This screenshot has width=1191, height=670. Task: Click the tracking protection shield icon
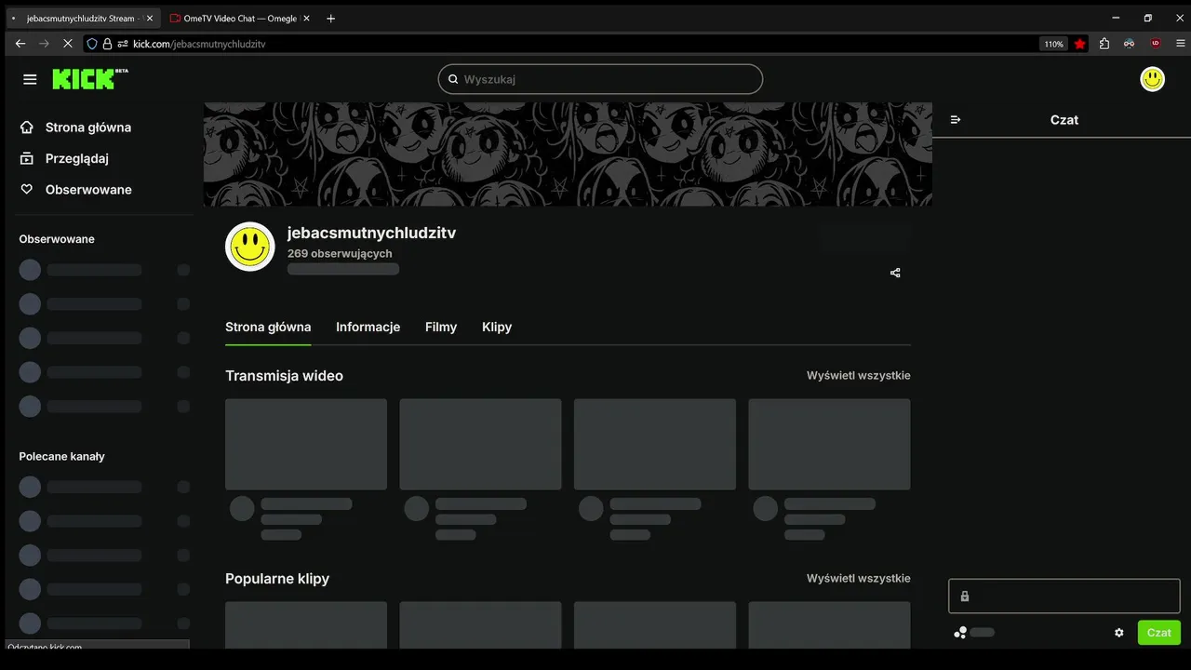click(91, 44)
